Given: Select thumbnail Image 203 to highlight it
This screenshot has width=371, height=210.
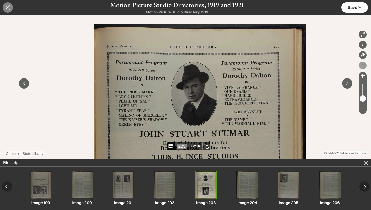Looking at the screenshot, I should 206,185.
